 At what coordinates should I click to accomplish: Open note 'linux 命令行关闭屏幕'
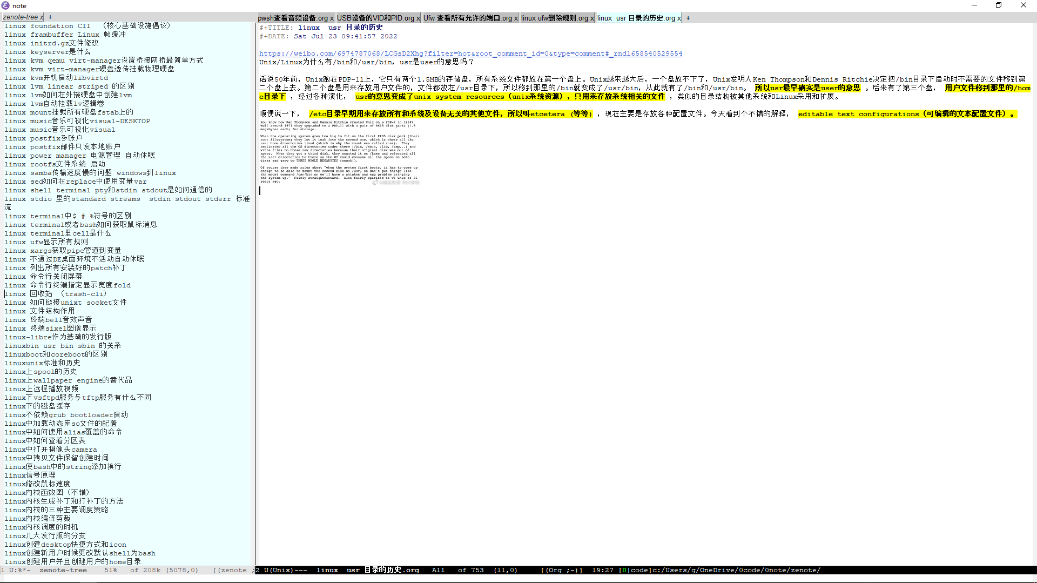coord(43,277)
